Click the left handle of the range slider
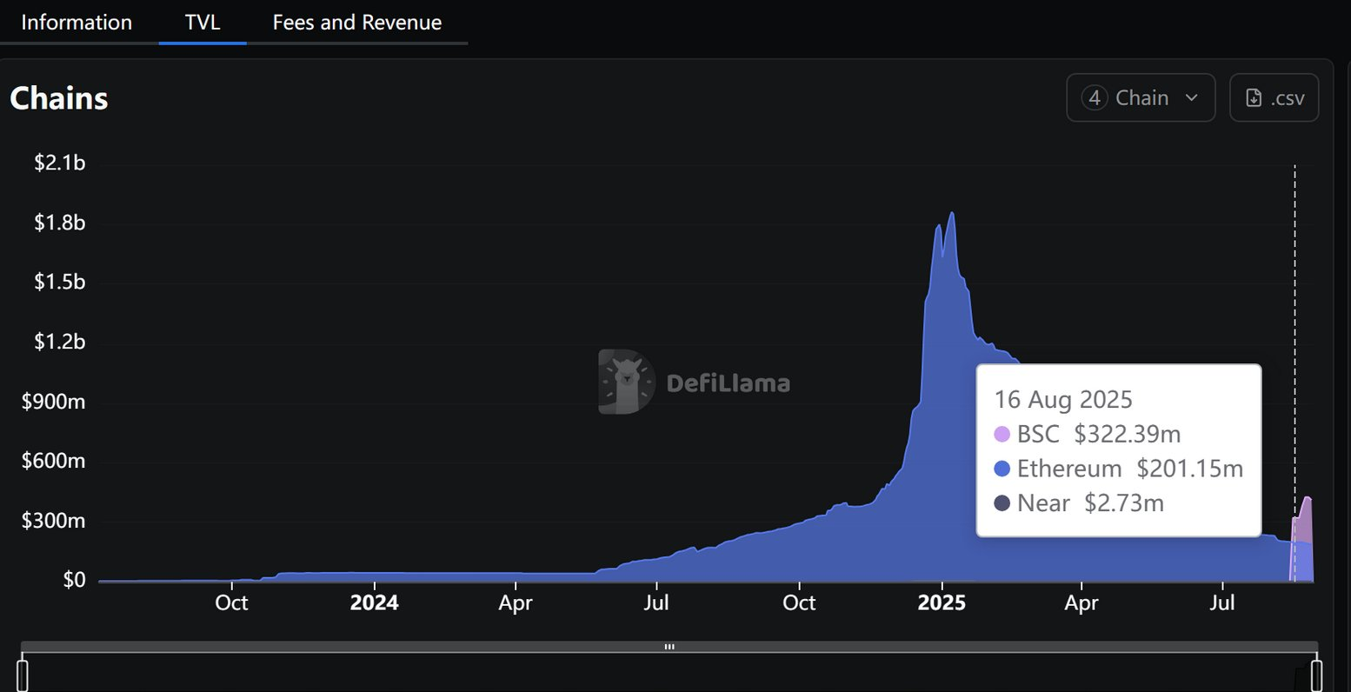1351x692 pixels. click(x=23, y=675)
